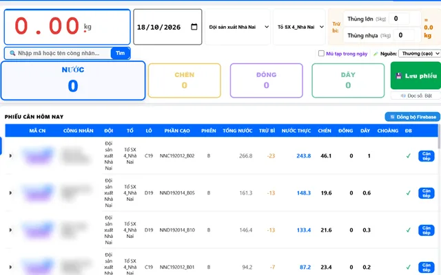Click the pencil icon beside Nguồn
The width and height of the screenshot is (441, 275).
(376, 54)
